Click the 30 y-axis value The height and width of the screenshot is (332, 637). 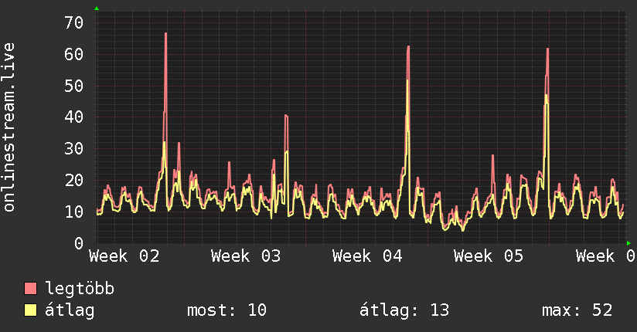click(x=74, y=149)
